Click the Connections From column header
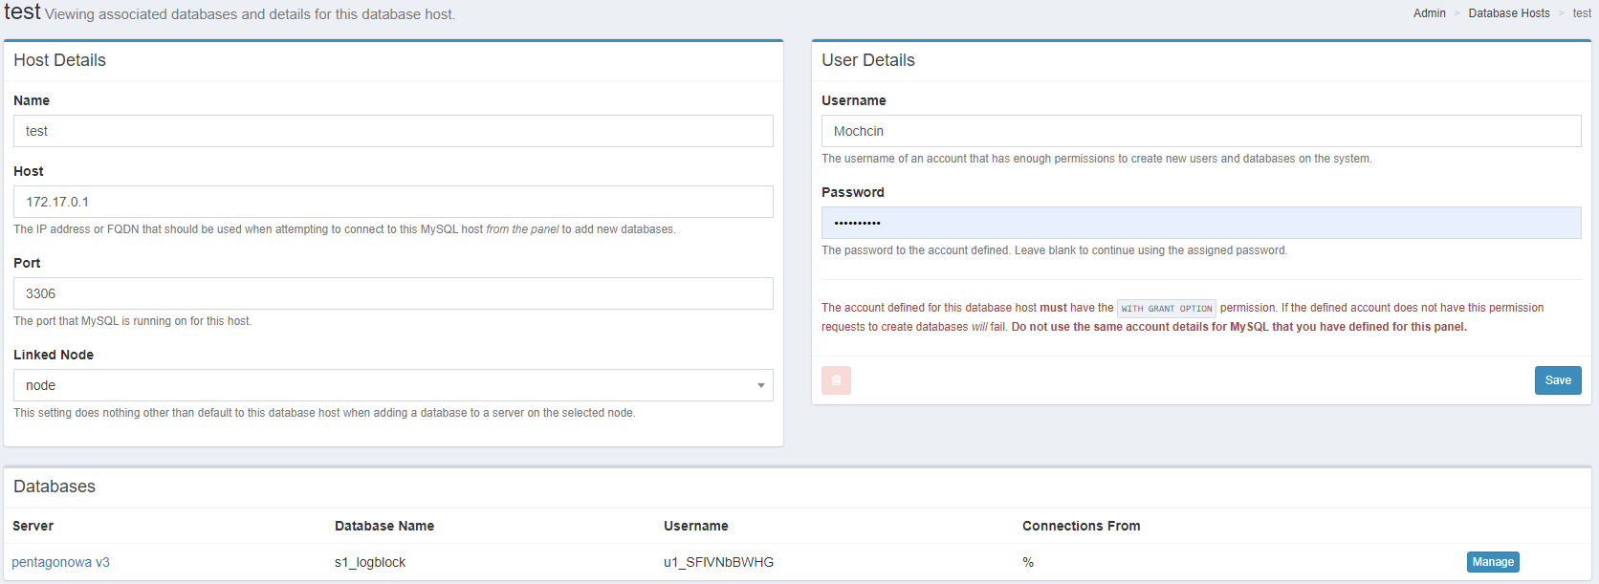 (x=1081, y=526)
